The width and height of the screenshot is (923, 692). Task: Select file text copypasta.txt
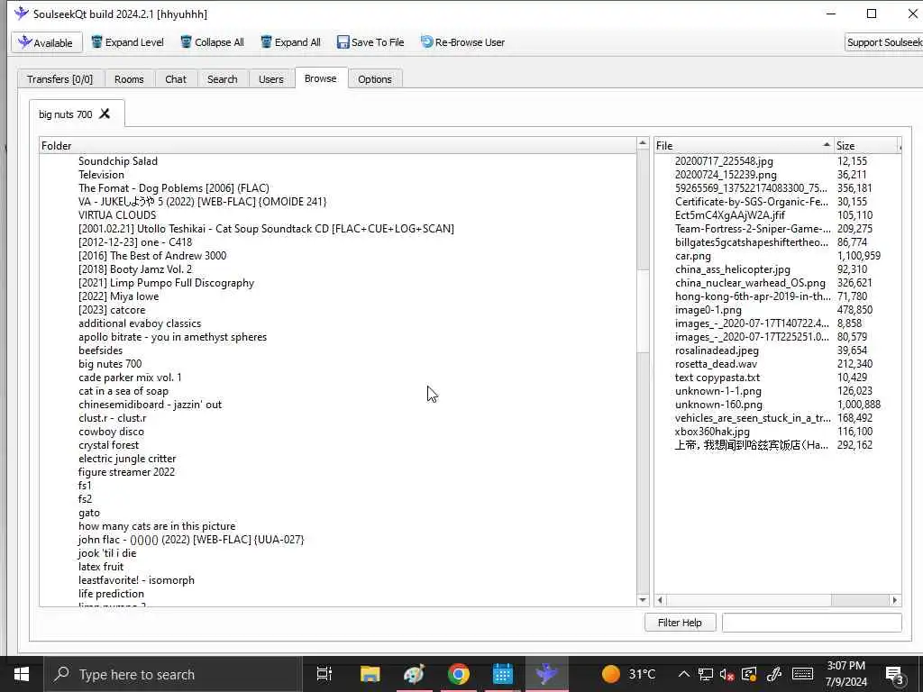point(717,378)
